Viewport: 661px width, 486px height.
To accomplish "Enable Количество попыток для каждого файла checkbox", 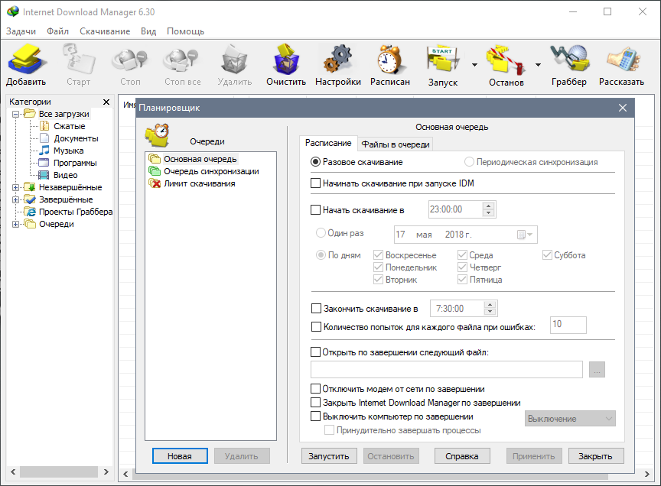I will (x=316, y=327).
